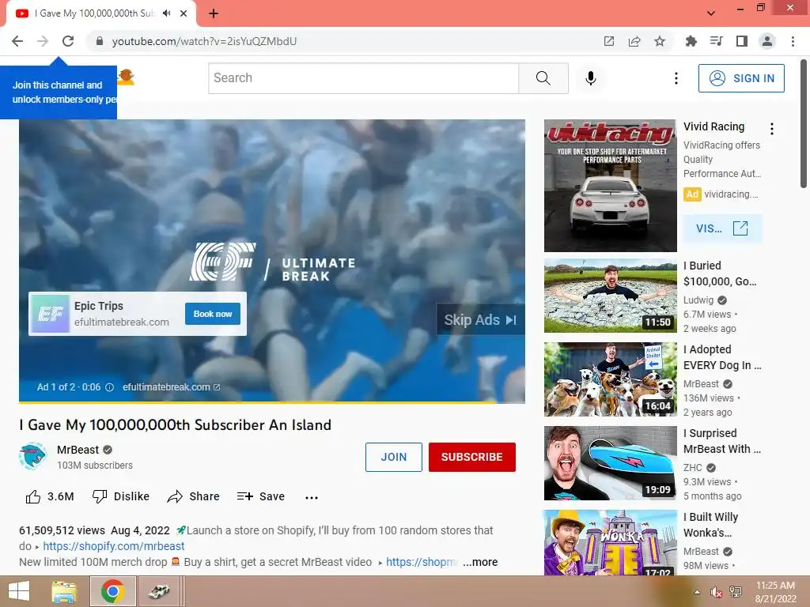Open the efultimatebreak.com link below ad timer
This screenshot has height=607, width=810.
pyautogui.click(x=171, y=387)
